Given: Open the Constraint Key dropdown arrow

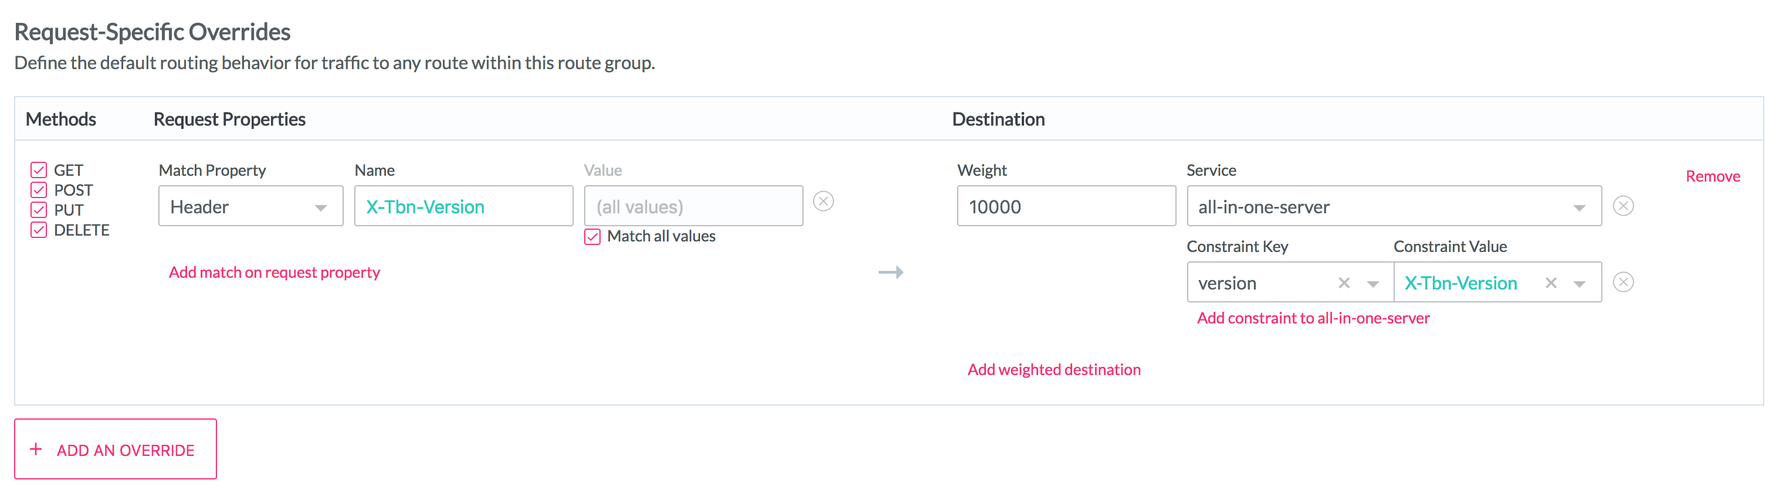Looking at the screenshot, I should point(1372,283).
